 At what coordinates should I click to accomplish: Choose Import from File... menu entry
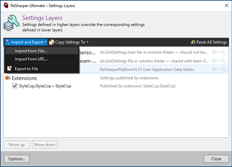click(x=42, y=51)
